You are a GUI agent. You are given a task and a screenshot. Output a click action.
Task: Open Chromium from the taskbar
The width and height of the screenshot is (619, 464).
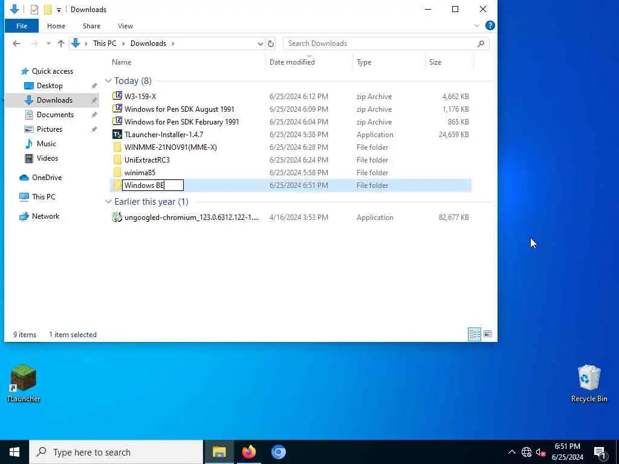coord(278,452)
